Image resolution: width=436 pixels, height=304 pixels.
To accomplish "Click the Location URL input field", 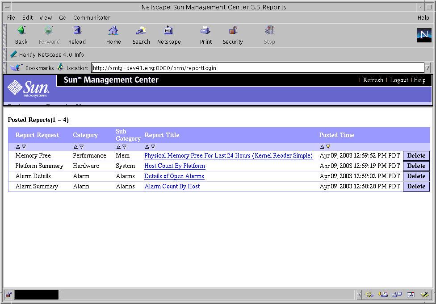I will pos(258,68).
